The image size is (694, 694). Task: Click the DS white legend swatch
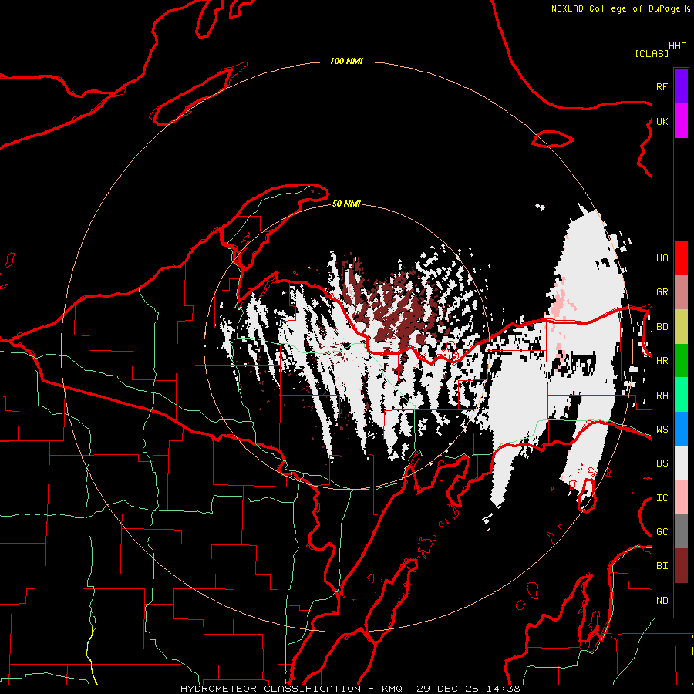(x=681, y=463)
